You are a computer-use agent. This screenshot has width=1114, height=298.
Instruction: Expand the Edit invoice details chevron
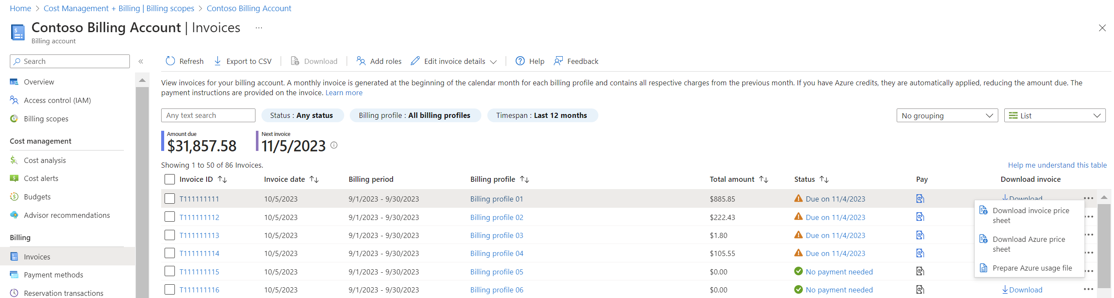pos(493,62)
